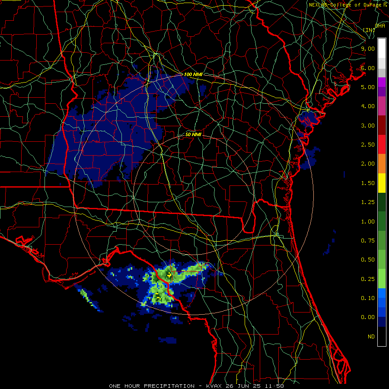Click the NEXLAB-College of DuPage credit text
The width and height of the screenshot is (389, 389).
click(x=348, y=5)
